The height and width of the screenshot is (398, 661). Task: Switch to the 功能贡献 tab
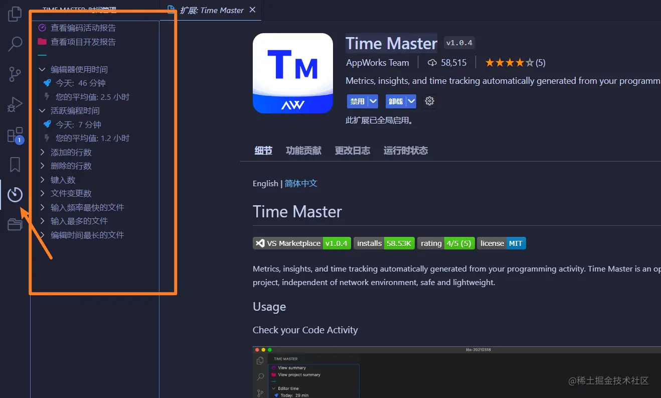click(x=303, y=151)
